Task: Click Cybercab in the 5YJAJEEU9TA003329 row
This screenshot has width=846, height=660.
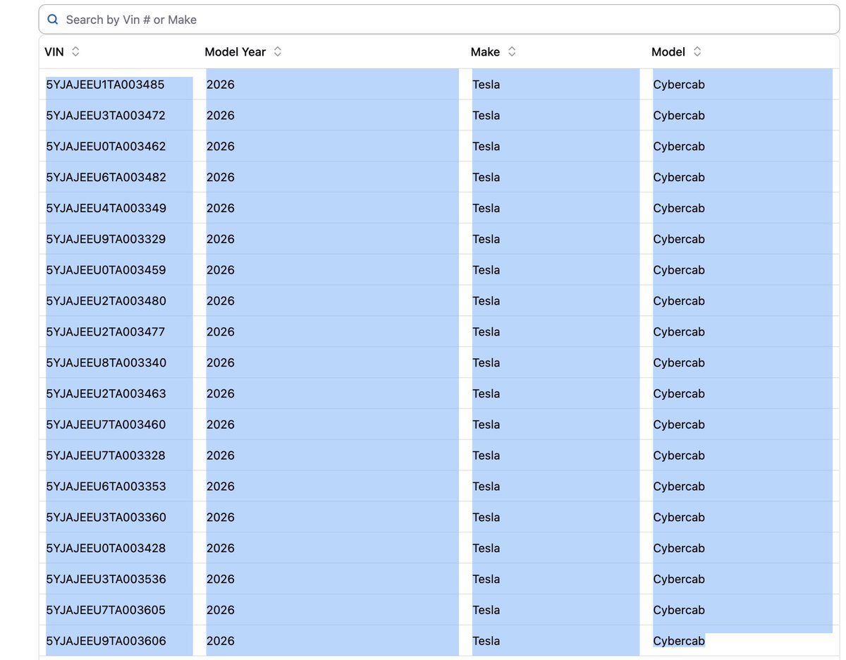Action: (x=679, y=240)
